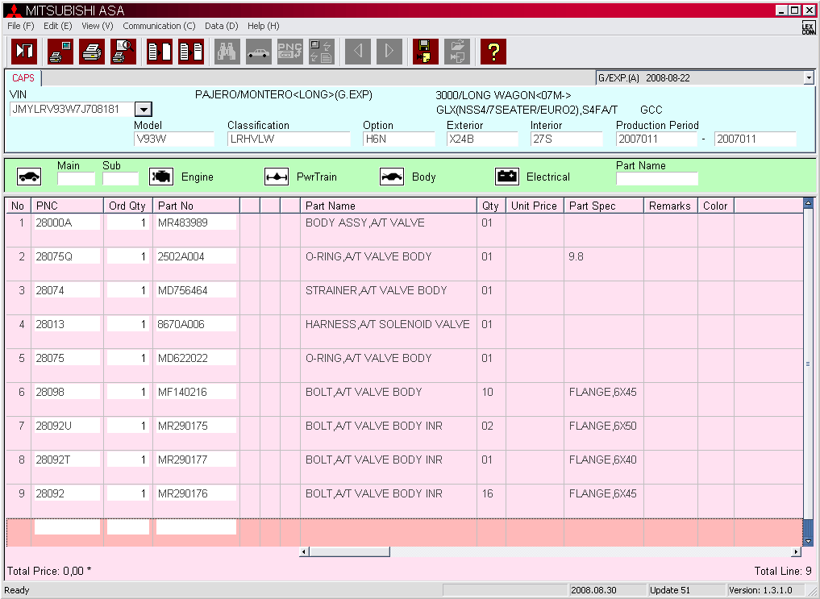Click PNC cell 28075Q

click(x=67, y=256)
